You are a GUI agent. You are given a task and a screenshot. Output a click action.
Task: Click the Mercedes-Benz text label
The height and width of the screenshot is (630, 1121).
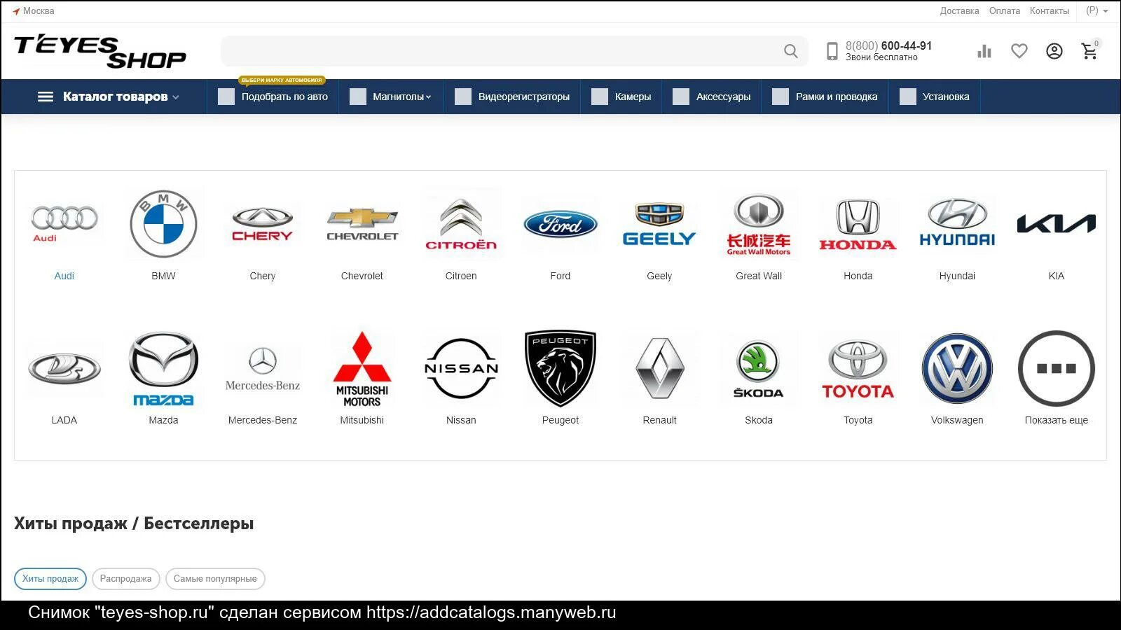click(x=263, y=420)
